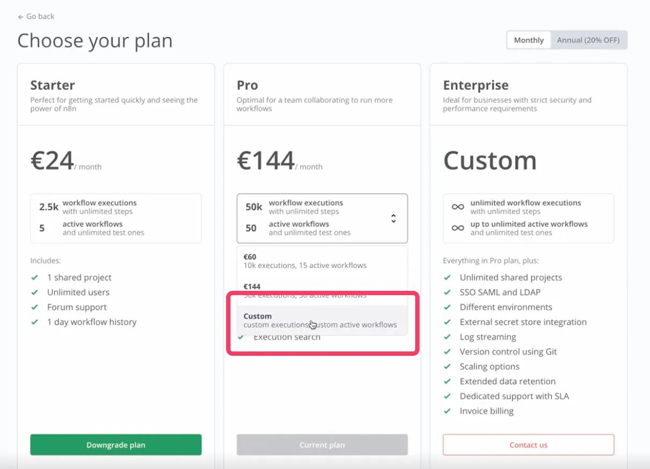Click the checkmark next to "Invoice billing"
This screenshot has width=650, height=469.
tap(447, 411)
